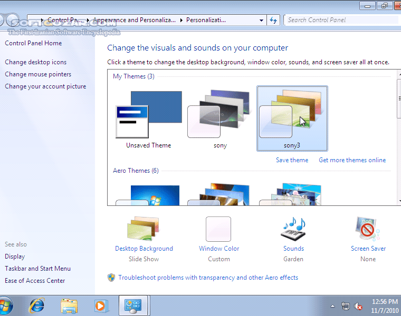Viewport: 401px width, 316px height.
Task: Open Change desktop icons
Action: 35,62
